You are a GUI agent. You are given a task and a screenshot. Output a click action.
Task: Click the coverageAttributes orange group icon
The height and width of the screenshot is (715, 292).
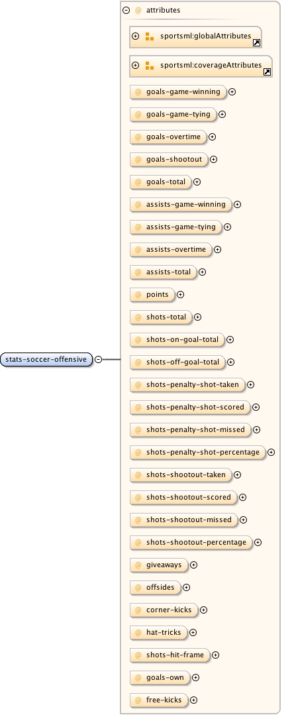[150, 66]
